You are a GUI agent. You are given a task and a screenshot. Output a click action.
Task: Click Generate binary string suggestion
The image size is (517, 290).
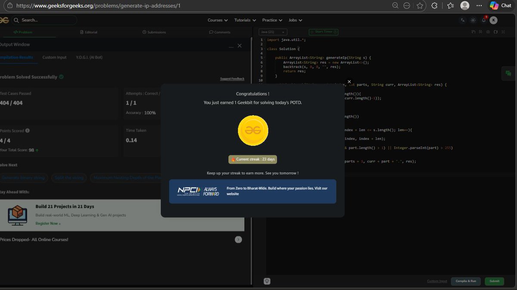23,177
